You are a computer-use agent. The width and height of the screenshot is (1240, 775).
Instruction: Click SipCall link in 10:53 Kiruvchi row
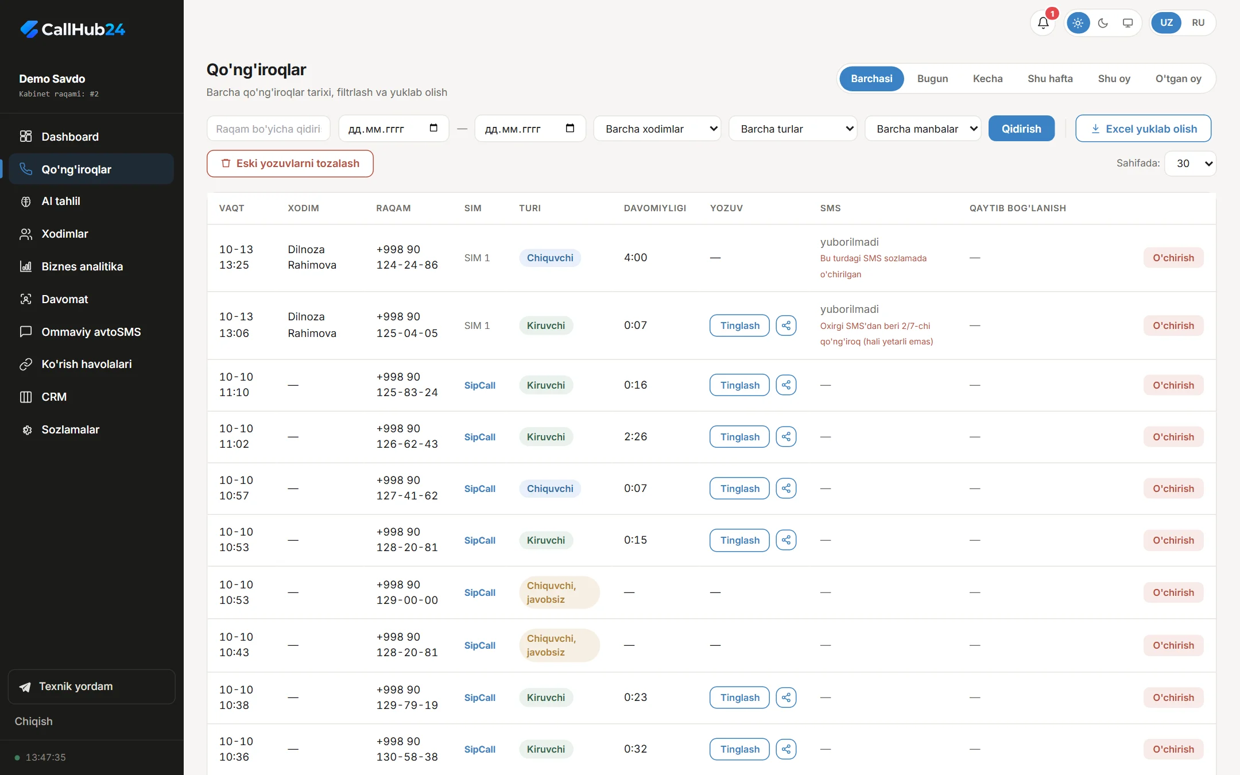479,540
